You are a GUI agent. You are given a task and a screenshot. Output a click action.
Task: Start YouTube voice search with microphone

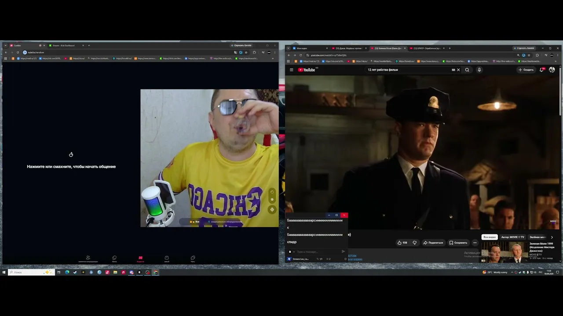[x=479, y=70]
